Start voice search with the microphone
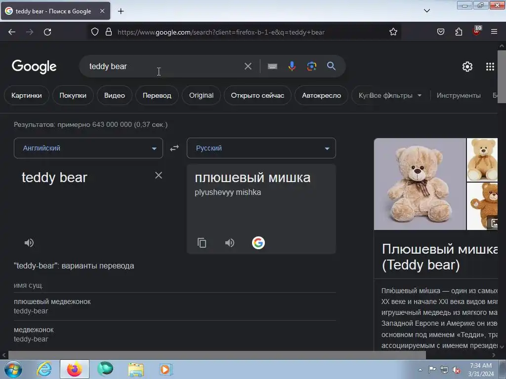The height and width of the screenshot is (379, 506). (292, 67)
